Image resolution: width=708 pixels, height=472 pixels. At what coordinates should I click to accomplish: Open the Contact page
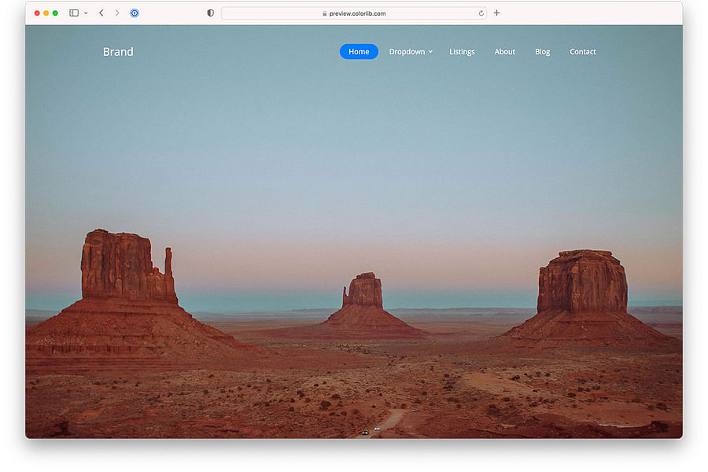[x=582, y=51]
